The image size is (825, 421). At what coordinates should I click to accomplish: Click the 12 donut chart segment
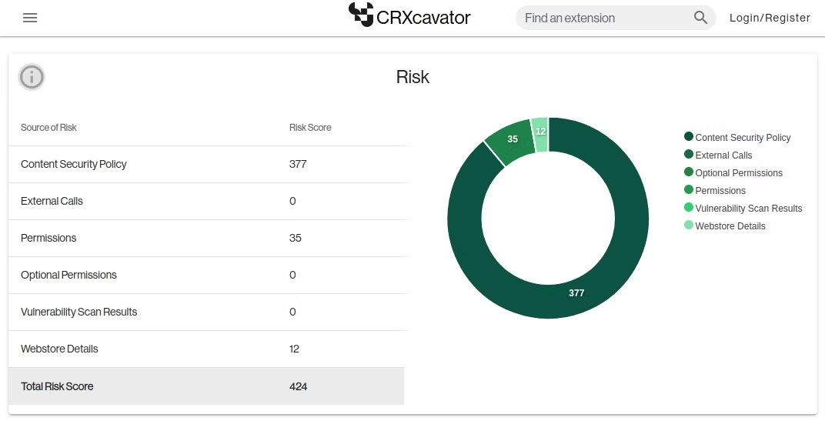pyautogui.click(x=540, y=132)
